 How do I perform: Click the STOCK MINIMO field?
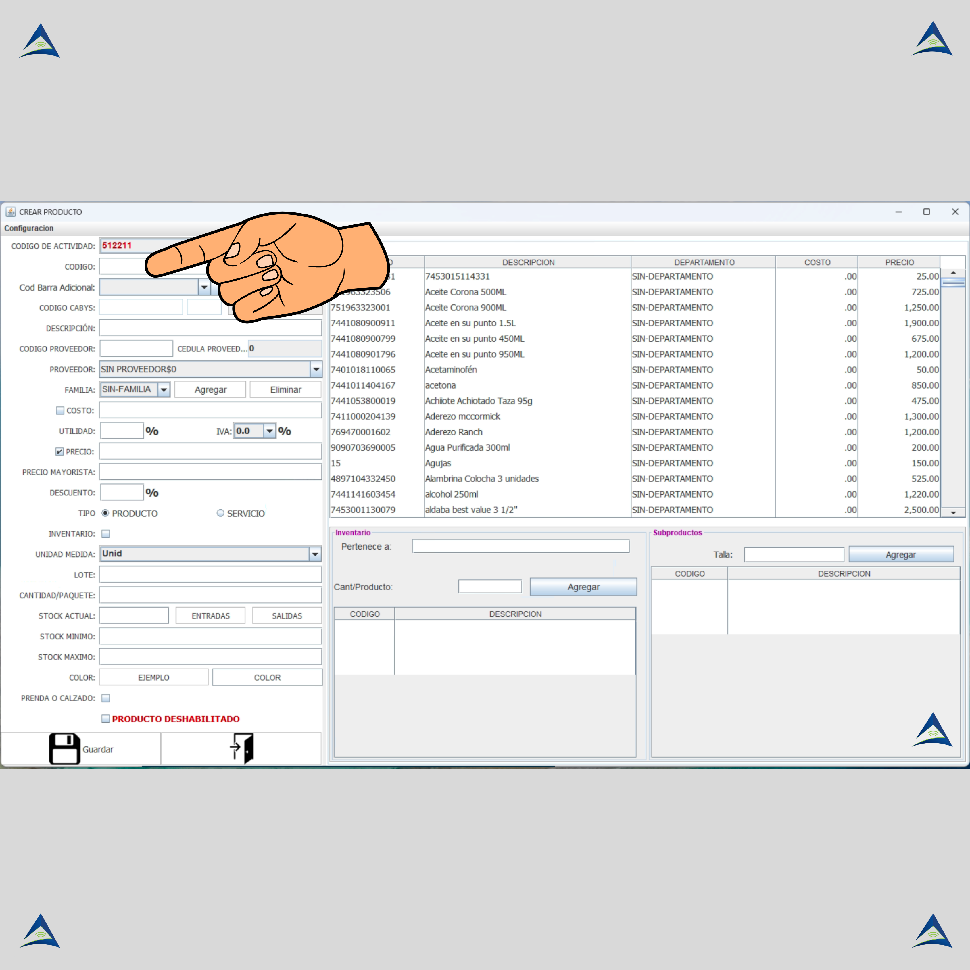pos(210,636)
